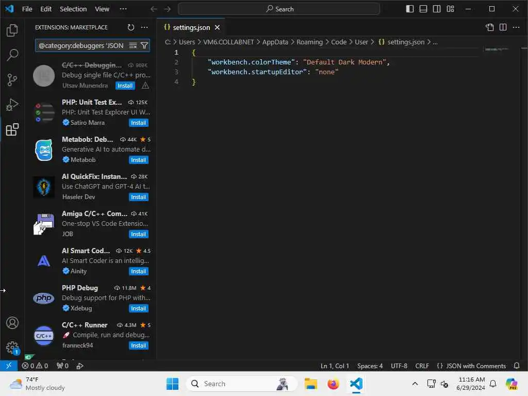
Task: Install the PHP Debug extension
Action: (x=138, y=308)
